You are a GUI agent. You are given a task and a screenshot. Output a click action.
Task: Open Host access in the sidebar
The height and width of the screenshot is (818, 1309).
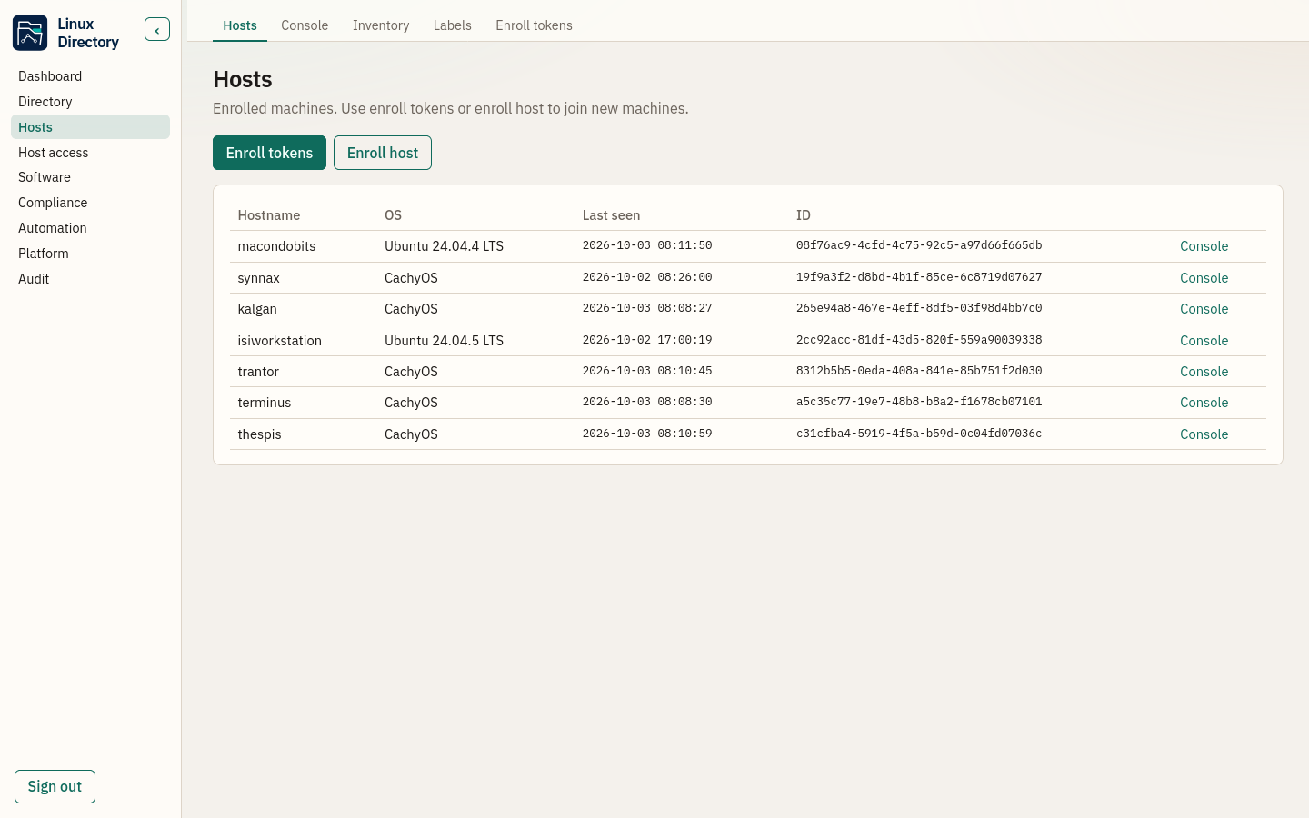pos(90,153)
